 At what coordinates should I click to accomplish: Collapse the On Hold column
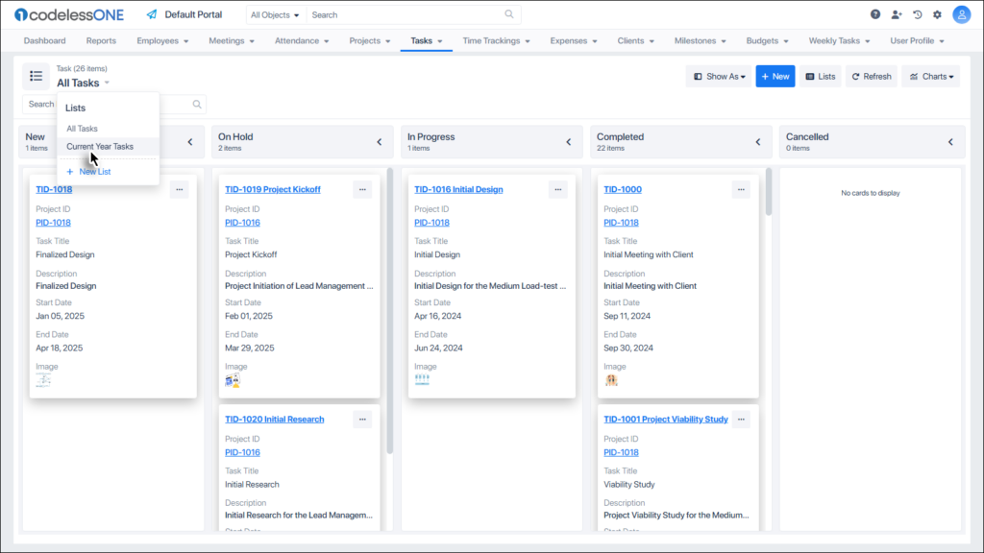379,142
